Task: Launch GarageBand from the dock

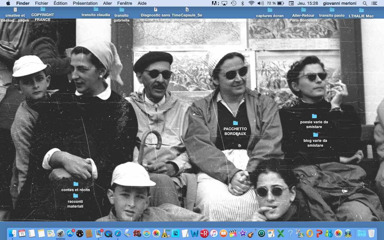Action: pos(252,233)
